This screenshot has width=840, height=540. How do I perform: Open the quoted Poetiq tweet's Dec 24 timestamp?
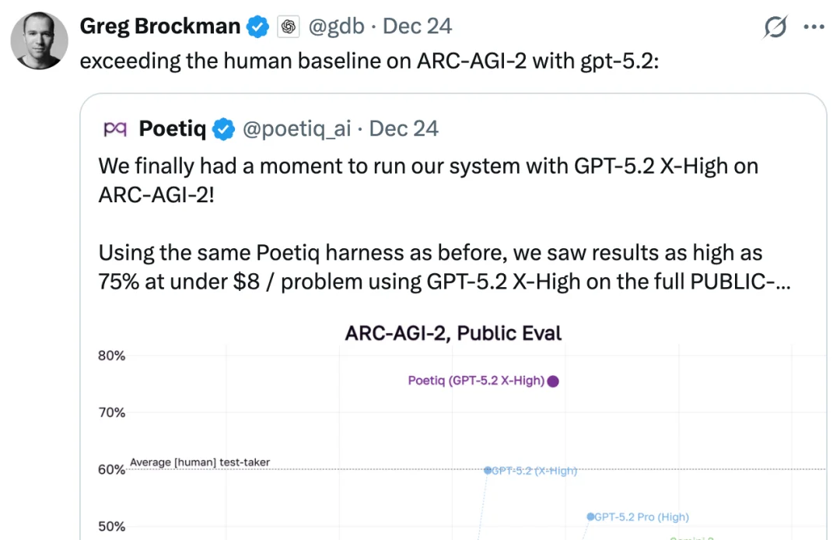(404, 129)
